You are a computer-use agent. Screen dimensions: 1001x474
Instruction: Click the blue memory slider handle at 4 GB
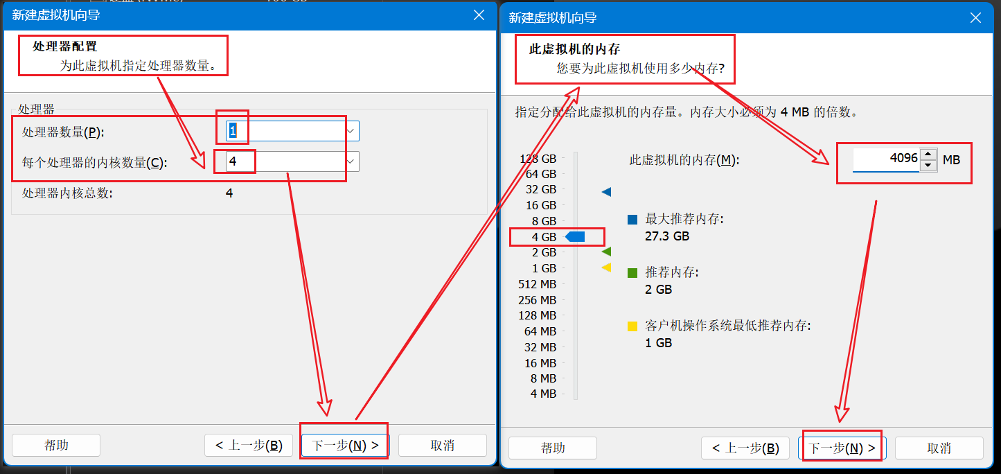pos(576,237)
